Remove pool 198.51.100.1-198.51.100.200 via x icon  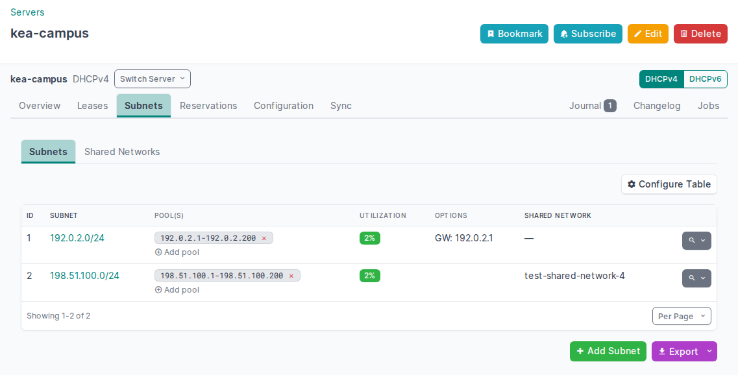291,276
